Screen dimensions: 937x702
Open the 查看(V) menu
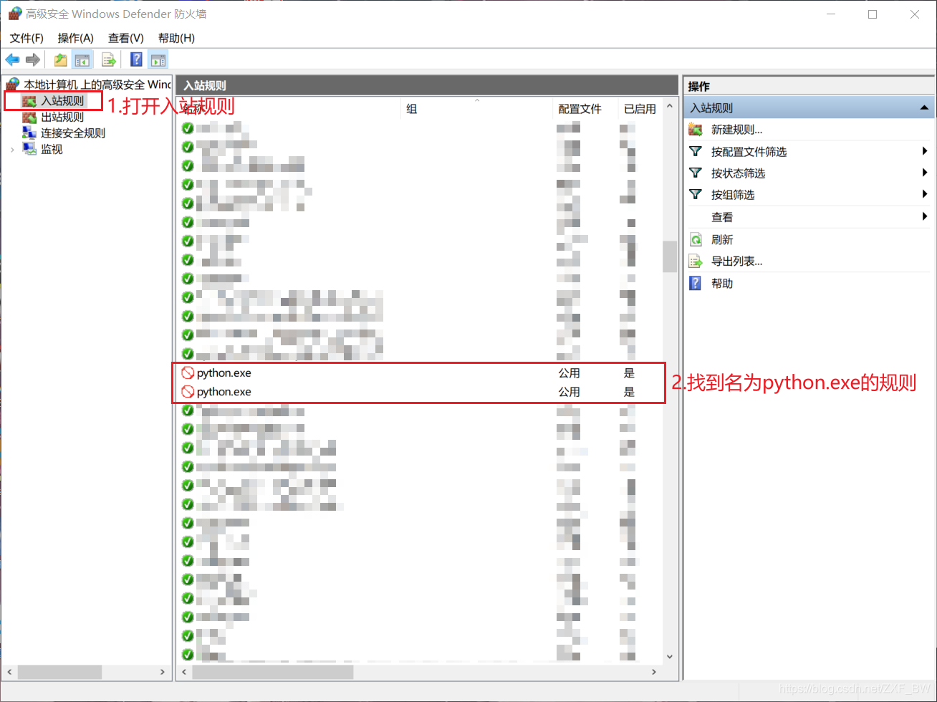pyautogui.click(x=126, y=38)
